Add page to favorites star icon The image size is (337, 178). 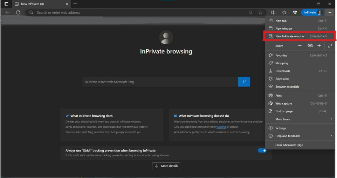pyautogui.click(x=261, y=13)
